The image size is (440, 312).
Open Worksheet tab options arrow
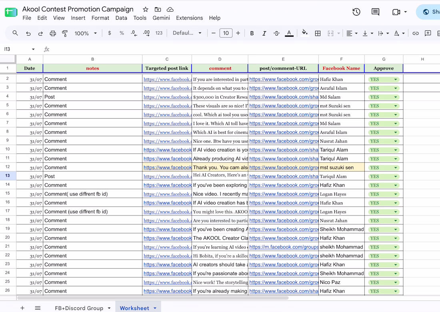click(155, 308)
